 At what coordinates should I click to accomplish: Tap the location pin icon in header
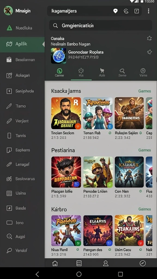click(x=116, y=11)
